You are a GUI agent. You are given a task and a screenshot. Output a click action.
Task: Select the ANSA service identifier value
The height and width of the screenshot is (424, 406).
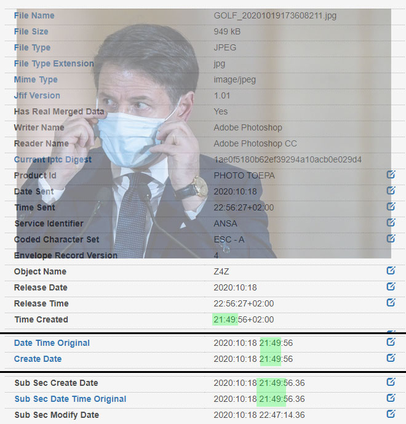[225, 223]
